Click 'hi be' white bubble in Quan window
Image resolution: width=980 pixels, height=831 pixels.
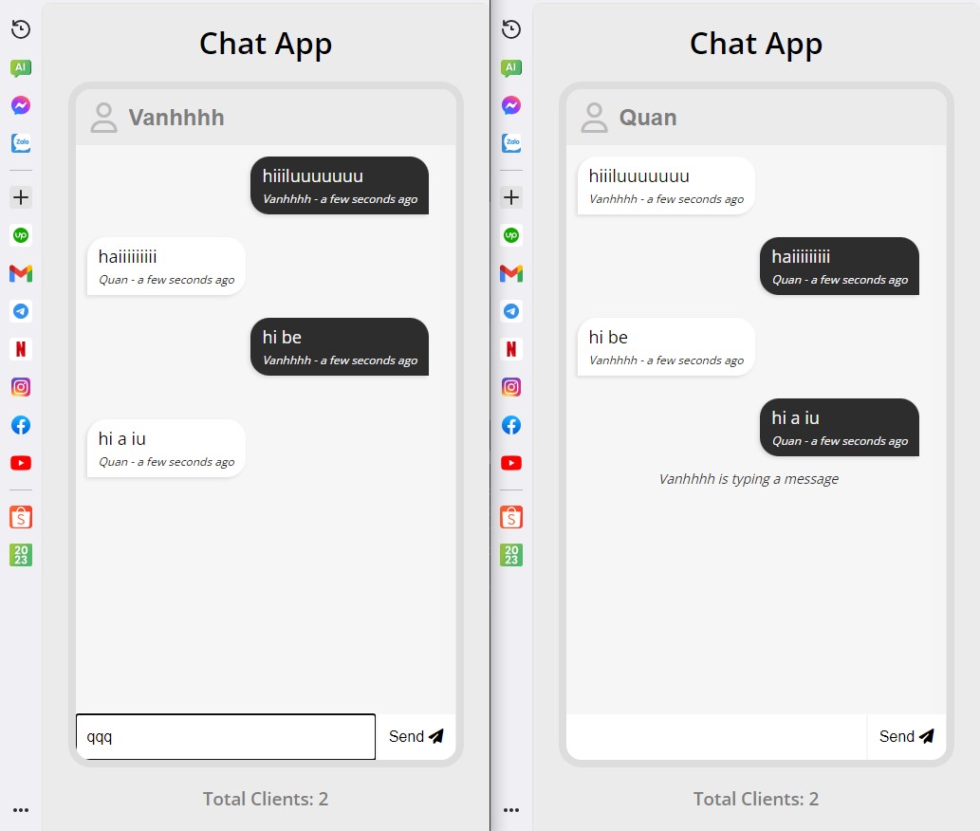pyautogui.click(x=666, y=347)
